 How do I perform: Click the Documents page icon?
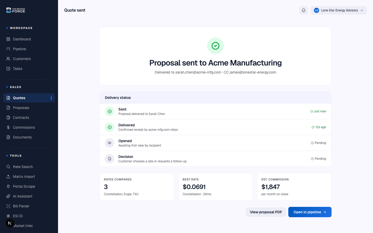click(8, 137)
